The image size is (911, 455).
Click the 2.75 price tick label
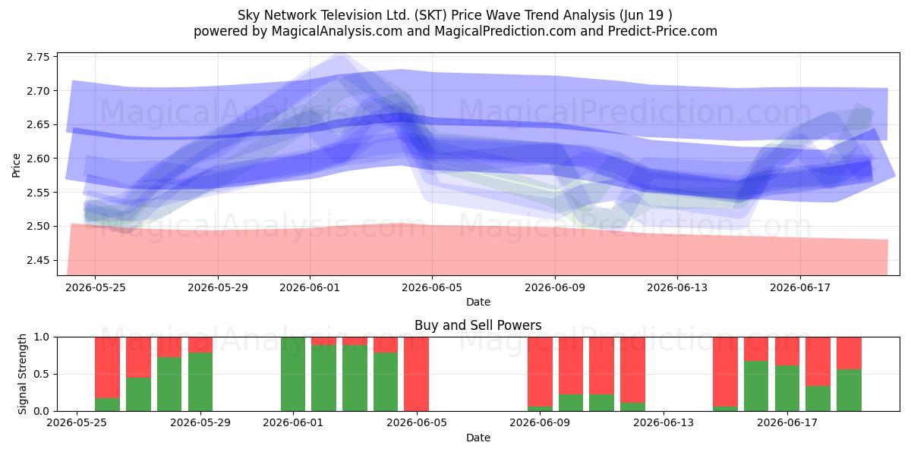point(38,57)
